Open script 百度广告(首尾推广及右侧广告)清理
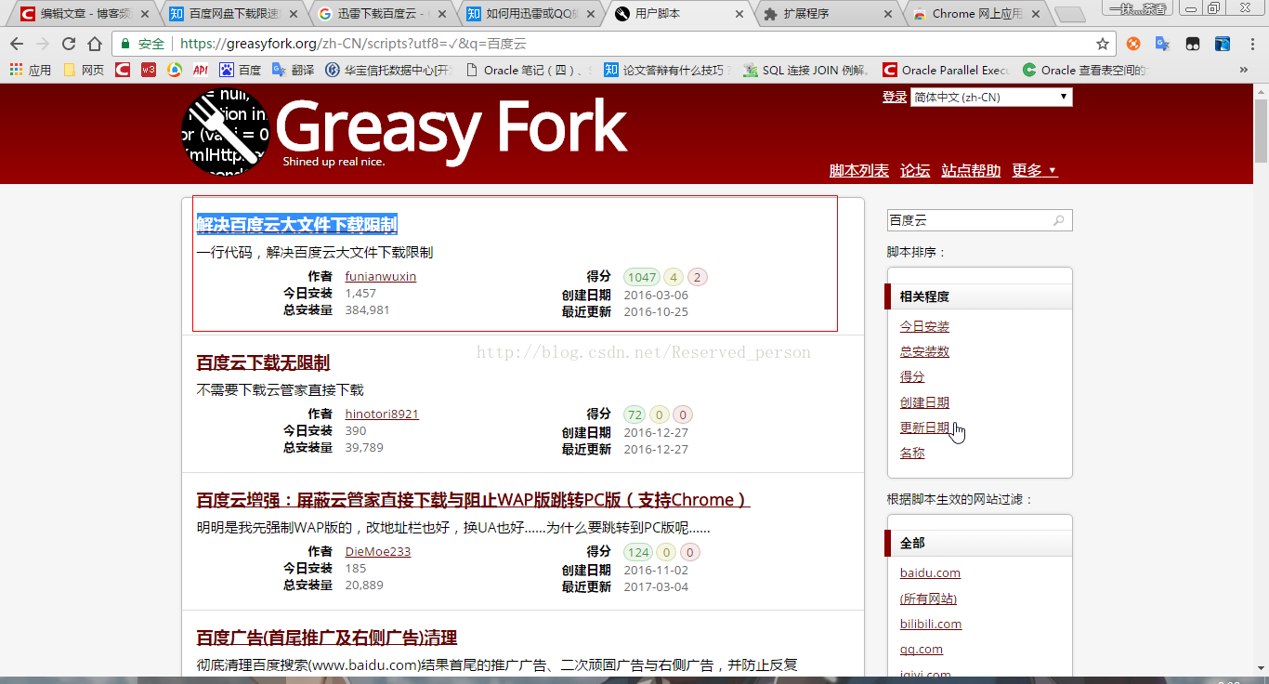This screenshot has height=684, width=1269. point(327,638)
